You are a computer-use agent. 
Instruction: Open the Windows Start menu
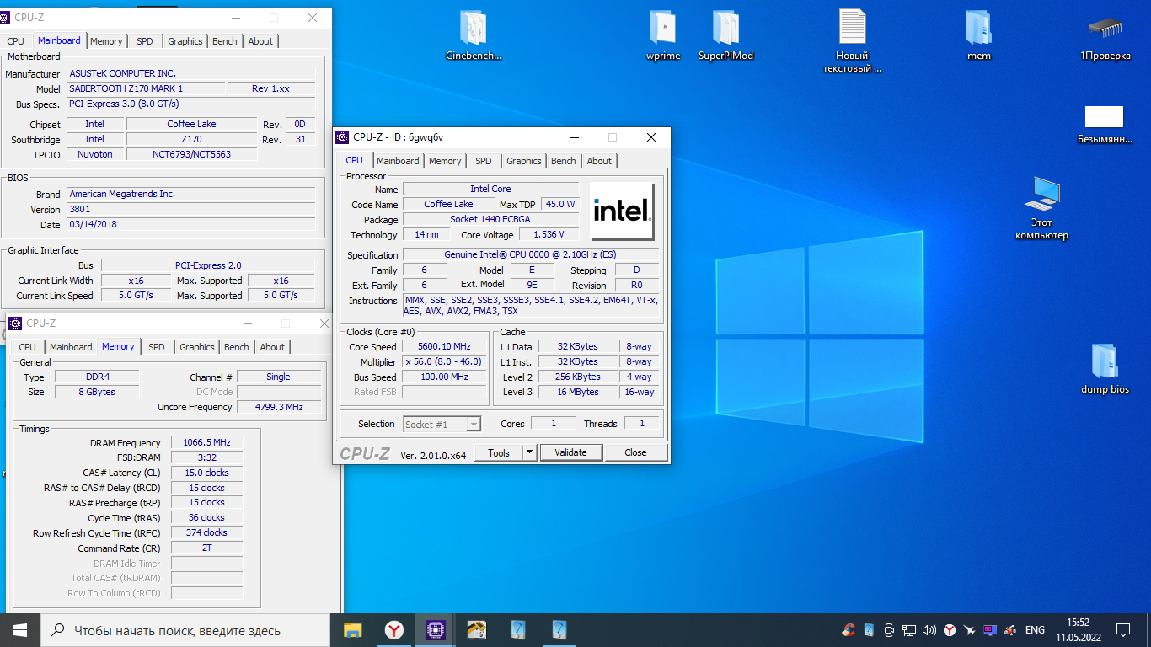[19, 629]
